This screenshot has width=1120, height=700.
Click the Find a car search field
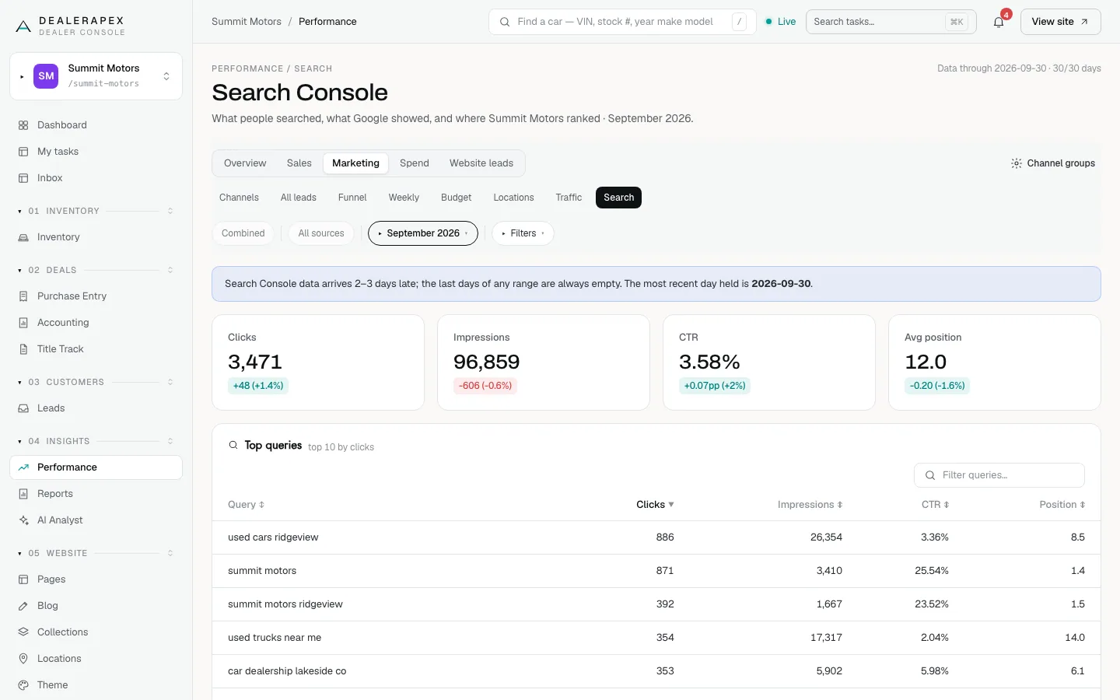622,22
